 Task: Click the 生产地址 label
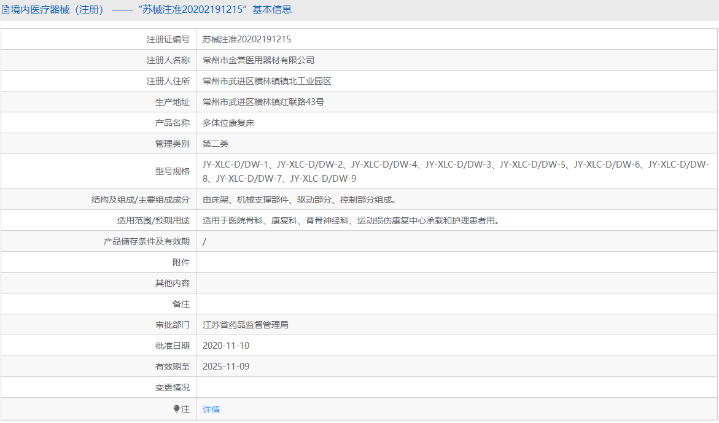click(x=173, y=102)
